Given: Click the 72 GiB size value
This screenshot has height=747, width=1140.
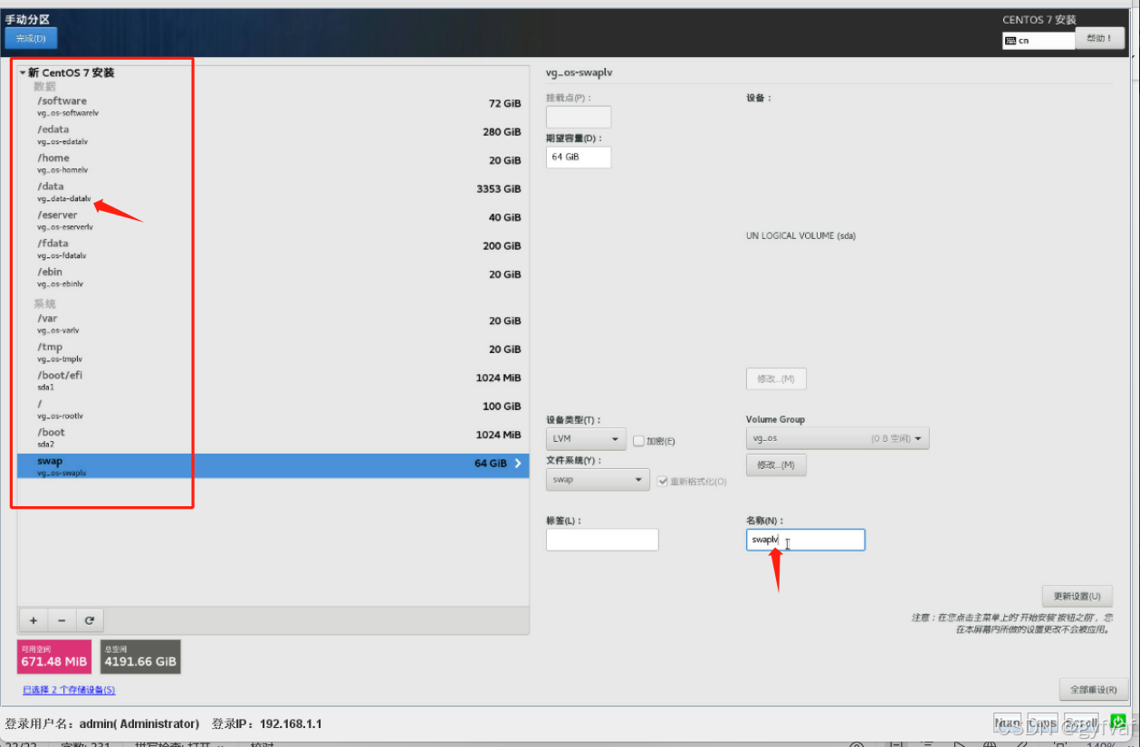Looking at the screenshot, I should (x=504, y=103).
